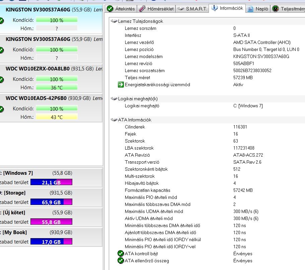Click the [Storage] partition entry
The width and height of the screenshot is (305, 270).
tap(51, 197)
